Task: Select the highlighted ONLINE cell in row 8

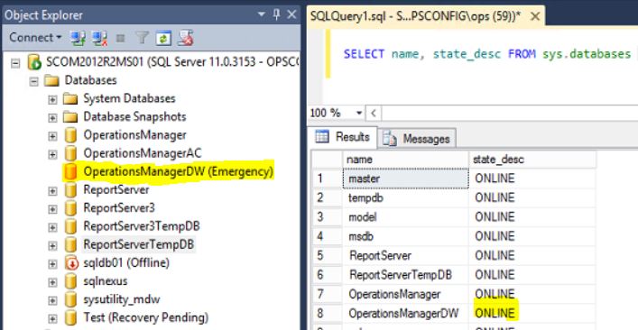Action: click(532, 314)
